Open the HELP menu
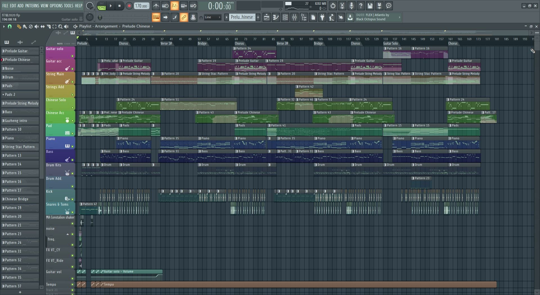The height and width of the screenshot is (295, 540). point(78,6)
